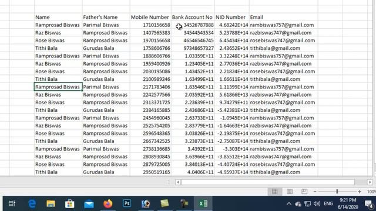The image size is (376, 211).
Task: Select cell with mobile number 2596548365
Action: click(x=150, y=133)
